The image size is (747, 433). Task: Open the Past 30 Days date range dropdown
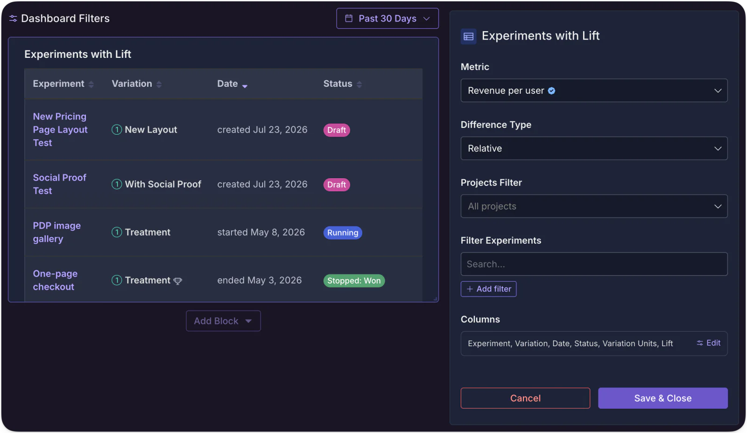388,19
